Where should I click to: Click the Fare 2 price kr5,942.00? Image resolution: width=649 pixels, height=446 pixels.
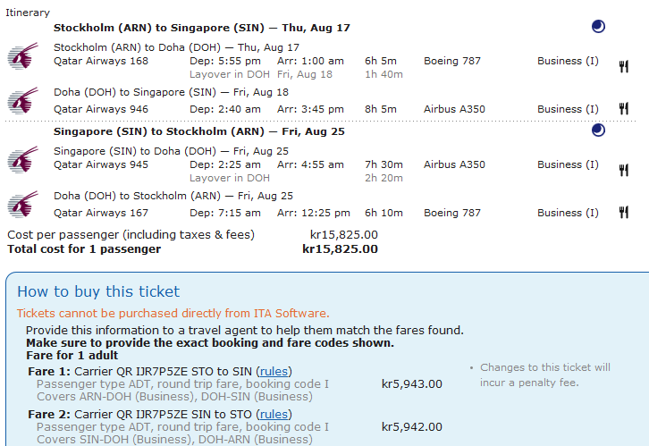pyautogui.click(x=411, y=427)
